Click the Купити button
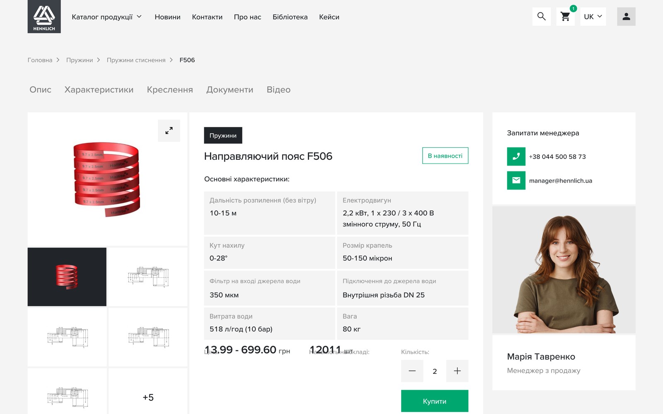663x414 pixels. click(x=435, y=401)
